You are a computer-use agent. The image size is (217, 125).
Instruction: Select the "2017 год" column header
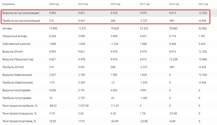[x=145, y=4]
